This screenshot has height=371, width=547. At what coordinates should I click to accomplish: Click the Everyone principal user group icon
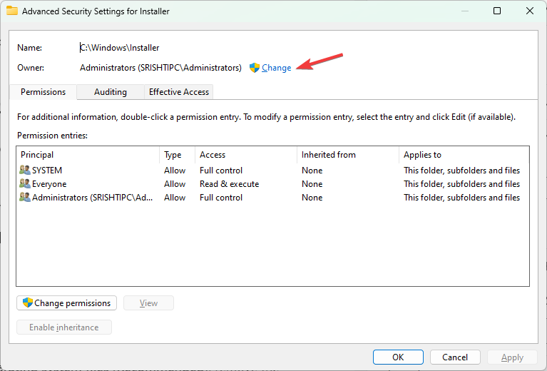pyautogui.click(x=25, y=183)
